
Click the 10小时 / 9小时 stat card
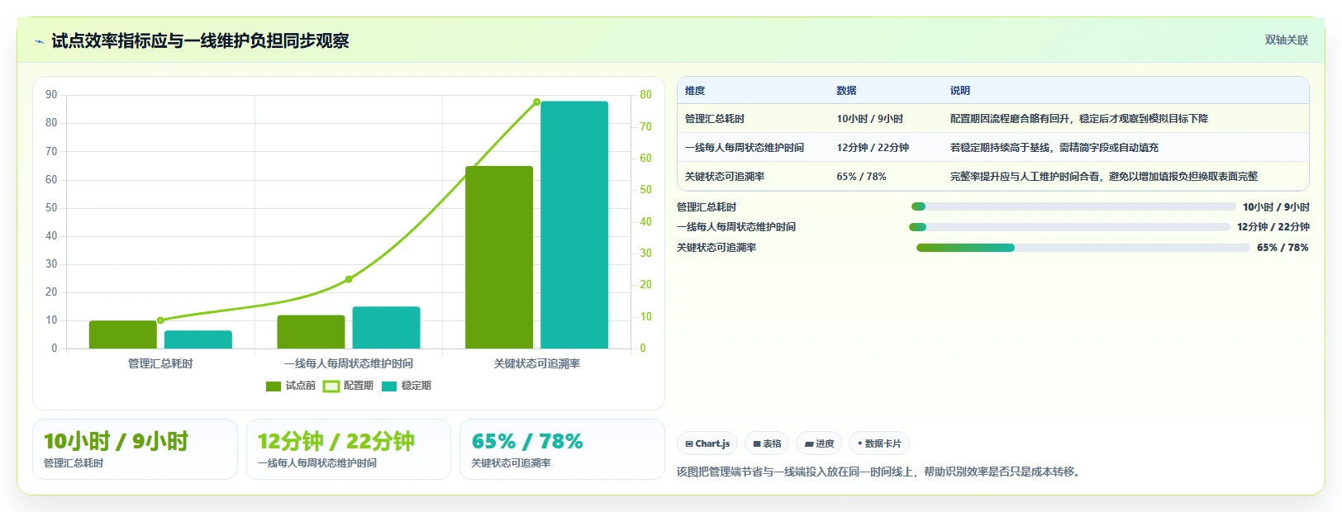(x=135, y=449)
